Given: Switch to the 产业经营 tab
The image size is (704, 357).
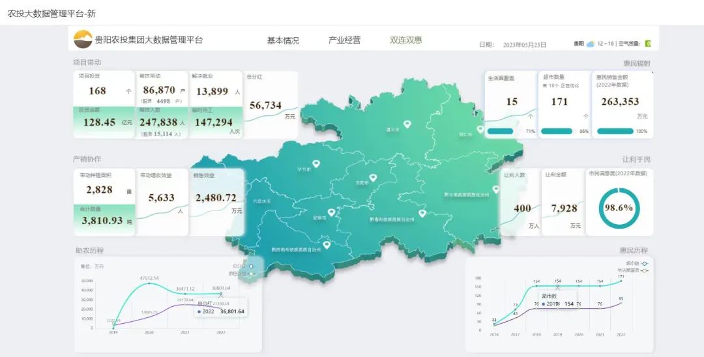Looking at the screenshot, I should point(344,40).
